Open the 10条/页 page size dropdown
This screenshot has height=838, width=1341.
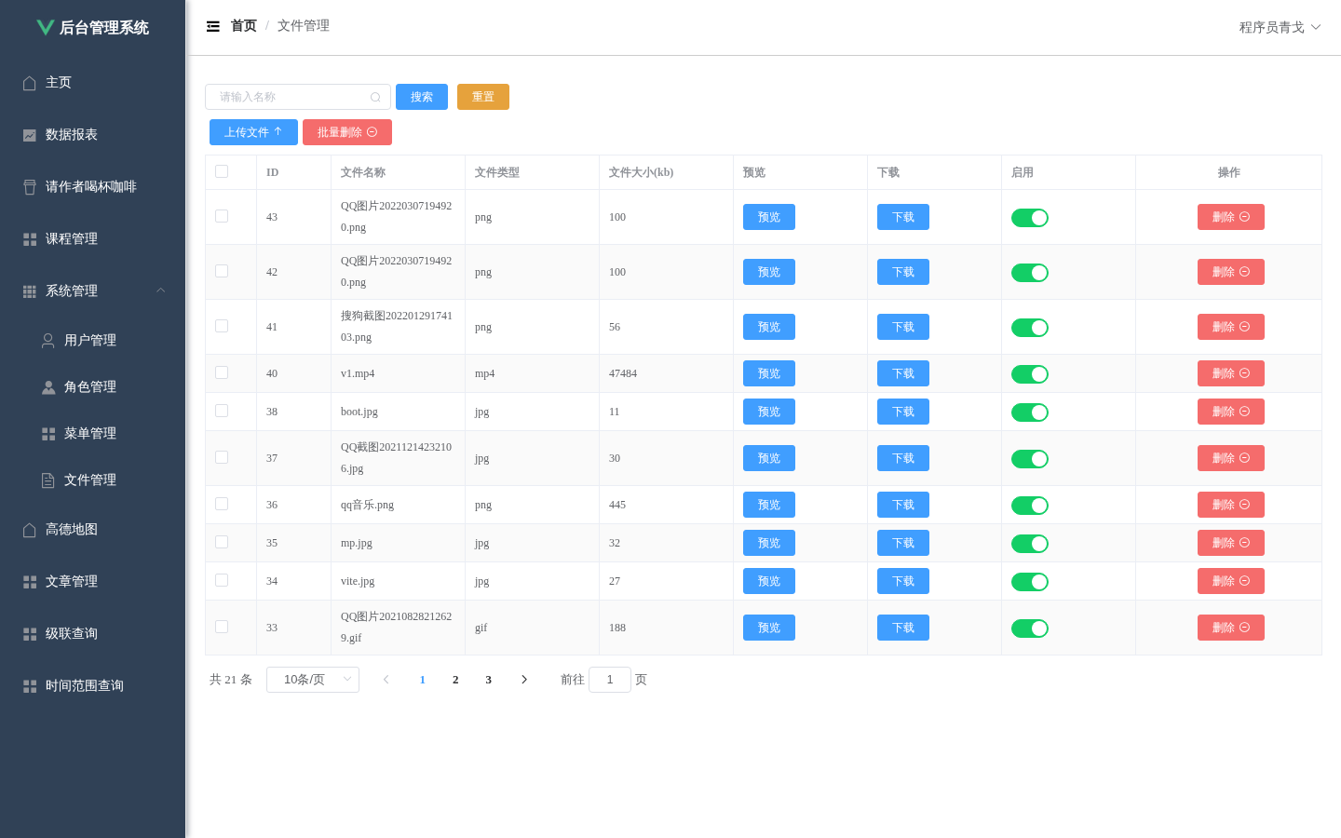pos(313,680)
